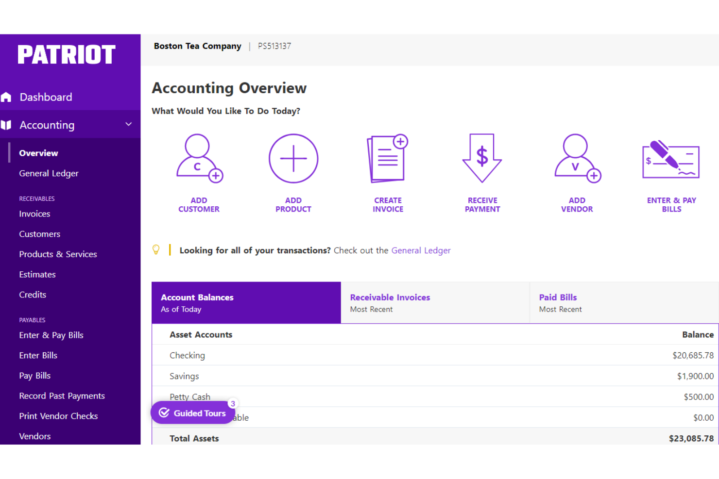This screenshot has width=719, height=479.
Task: Click the Checking balance $20,685.78
Action: 693,356
